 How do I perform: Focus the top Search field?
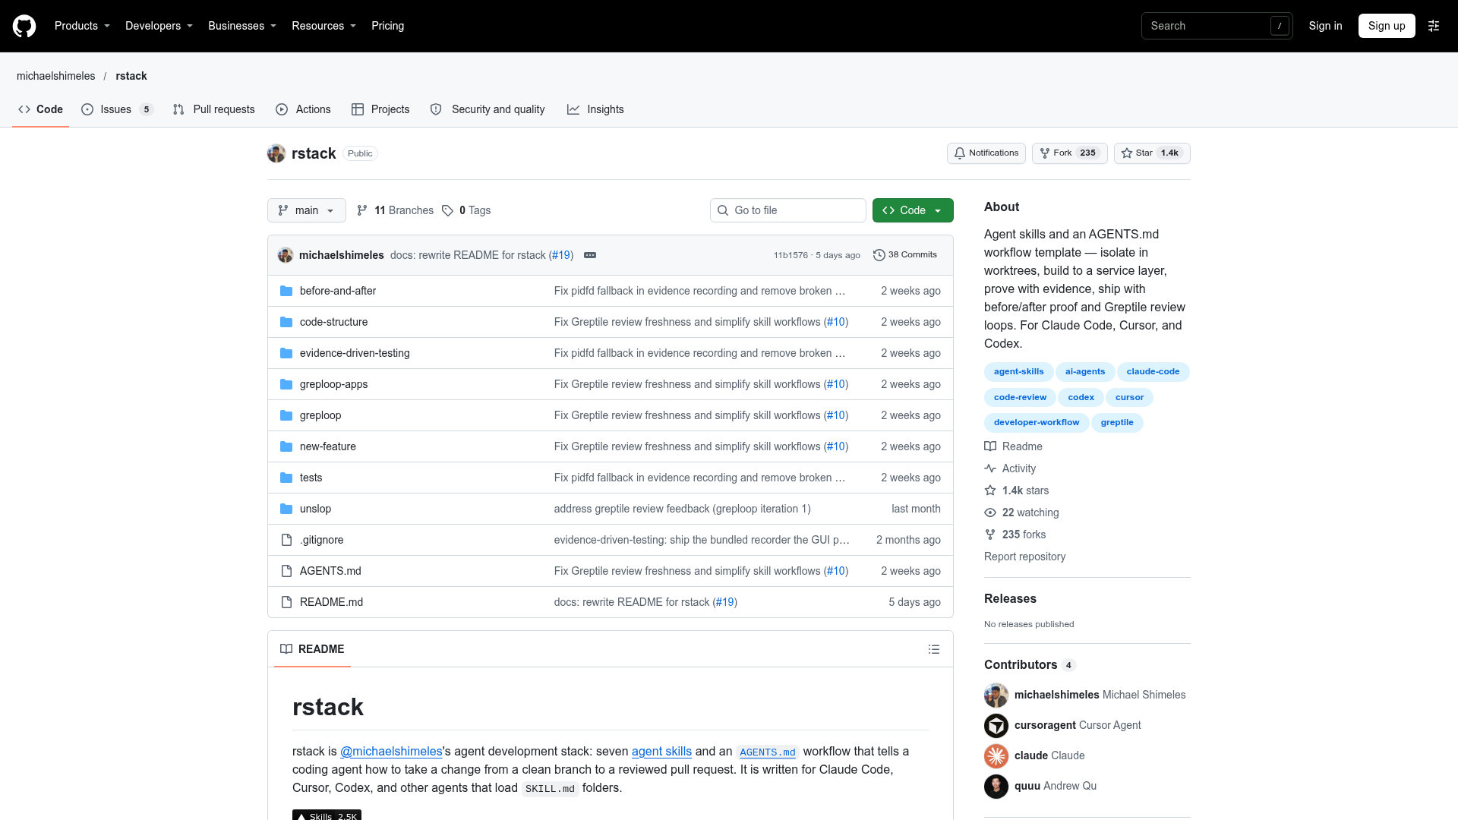point(1217,26)
